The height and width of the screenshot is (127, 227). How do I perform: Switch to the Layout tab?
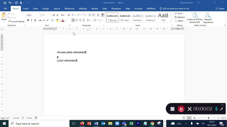click(57, 9)
